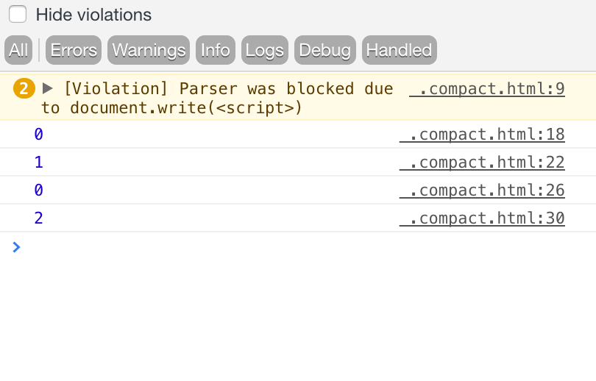Open source link .compact.html:9
The height and width of the screenshot is (381, 596).
tap(487, 89)
